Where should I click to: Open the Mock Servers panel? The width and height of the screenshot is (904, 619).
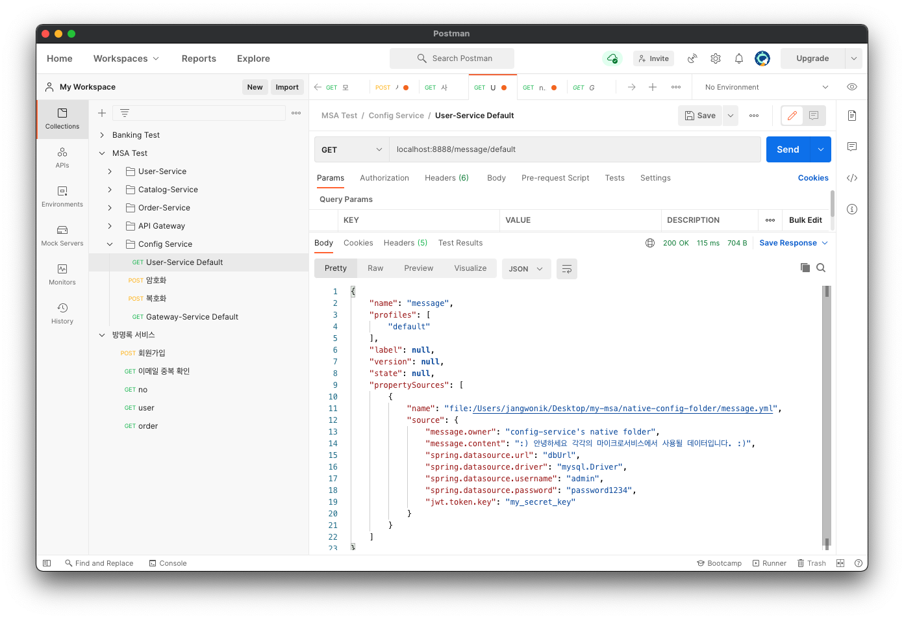click(x=62, y=236)
